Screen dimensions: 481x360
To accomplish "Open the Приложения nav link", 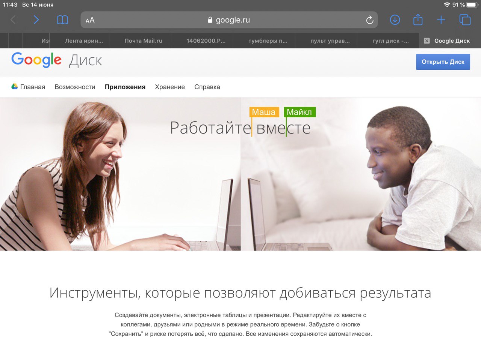I will [x=125, y=87].
